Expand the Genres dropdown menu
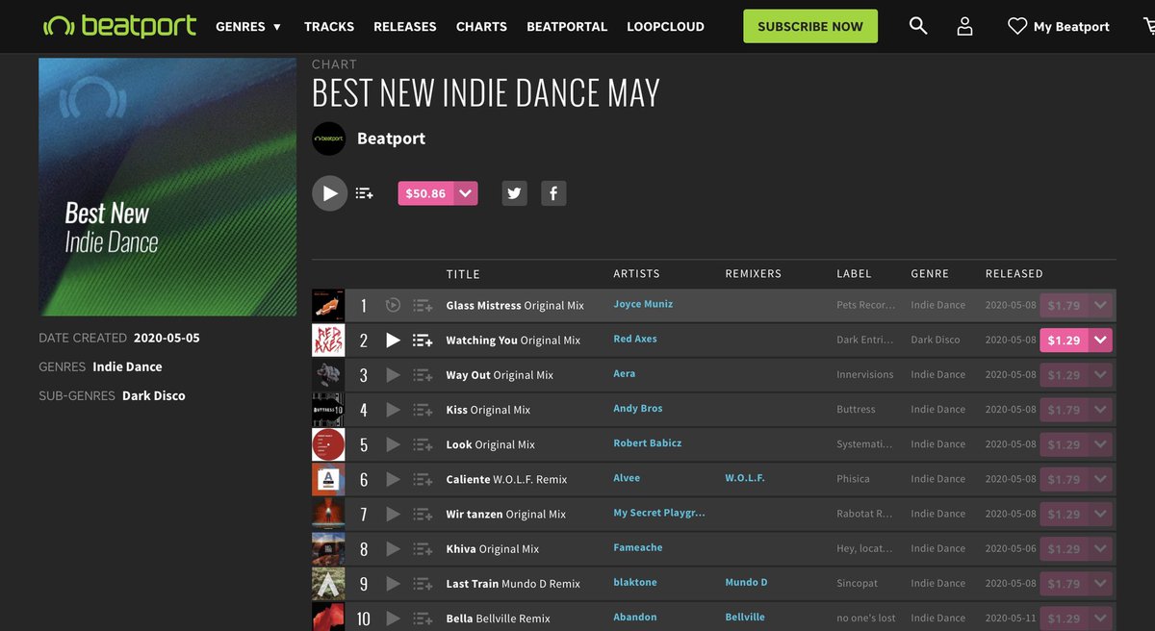This screenshot has height=631, width=1155. click(248, 26)
